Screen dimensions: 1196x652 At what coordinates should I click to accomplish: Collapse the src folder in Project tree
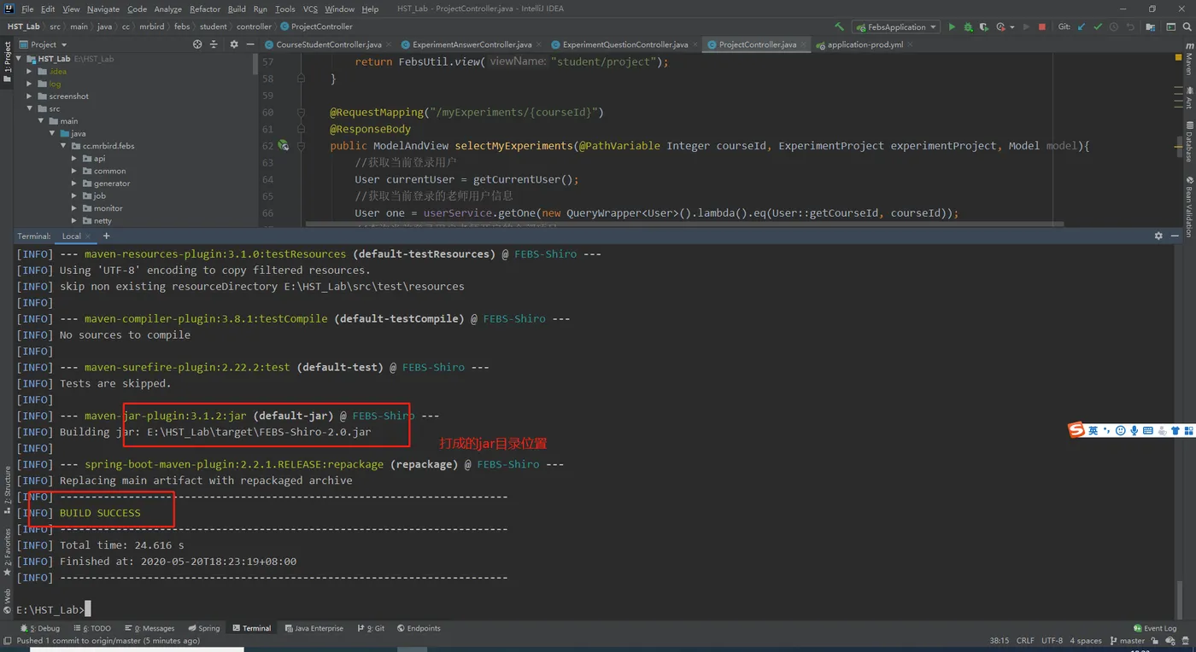click(30, 109)
